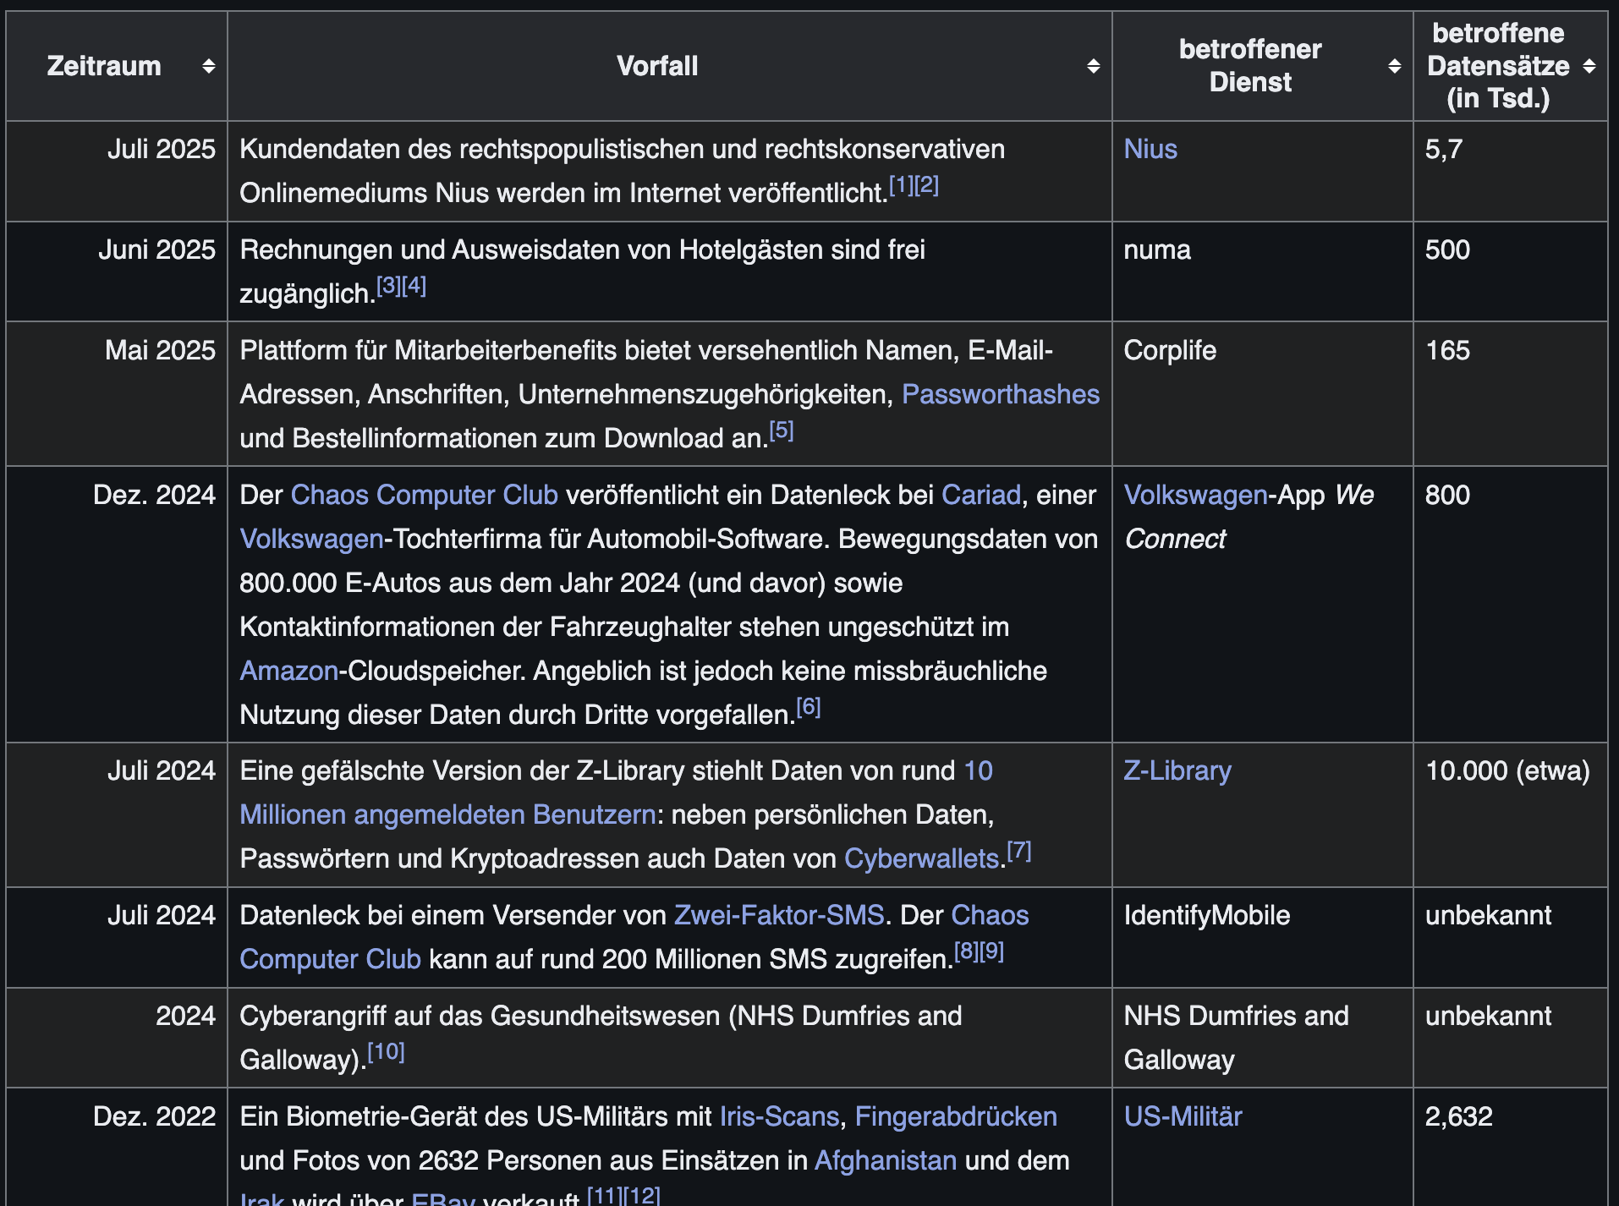Viewport: 1619px width, 1206px height.
Task: Open the Iris-Scans link
Action: pos(778,1116)
